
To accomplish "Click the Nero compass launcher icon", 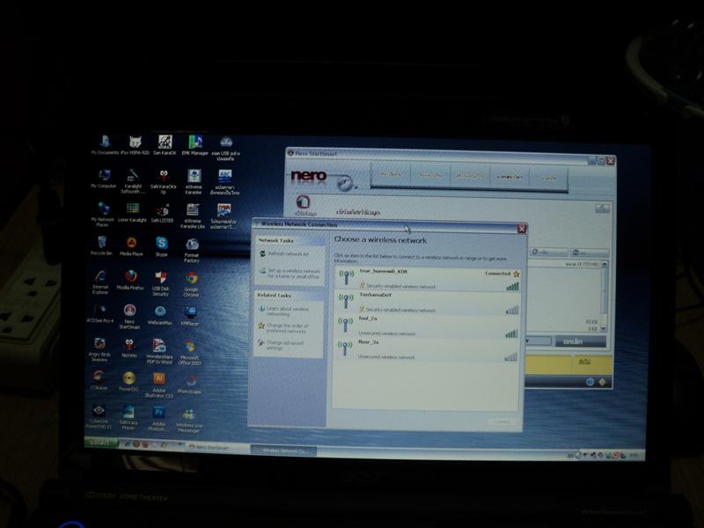I will click(x=345, y=183).
